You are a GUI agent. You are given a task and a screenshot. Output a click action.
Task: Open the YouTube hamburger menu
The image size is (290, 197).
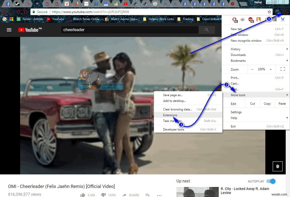click(9, 30)
